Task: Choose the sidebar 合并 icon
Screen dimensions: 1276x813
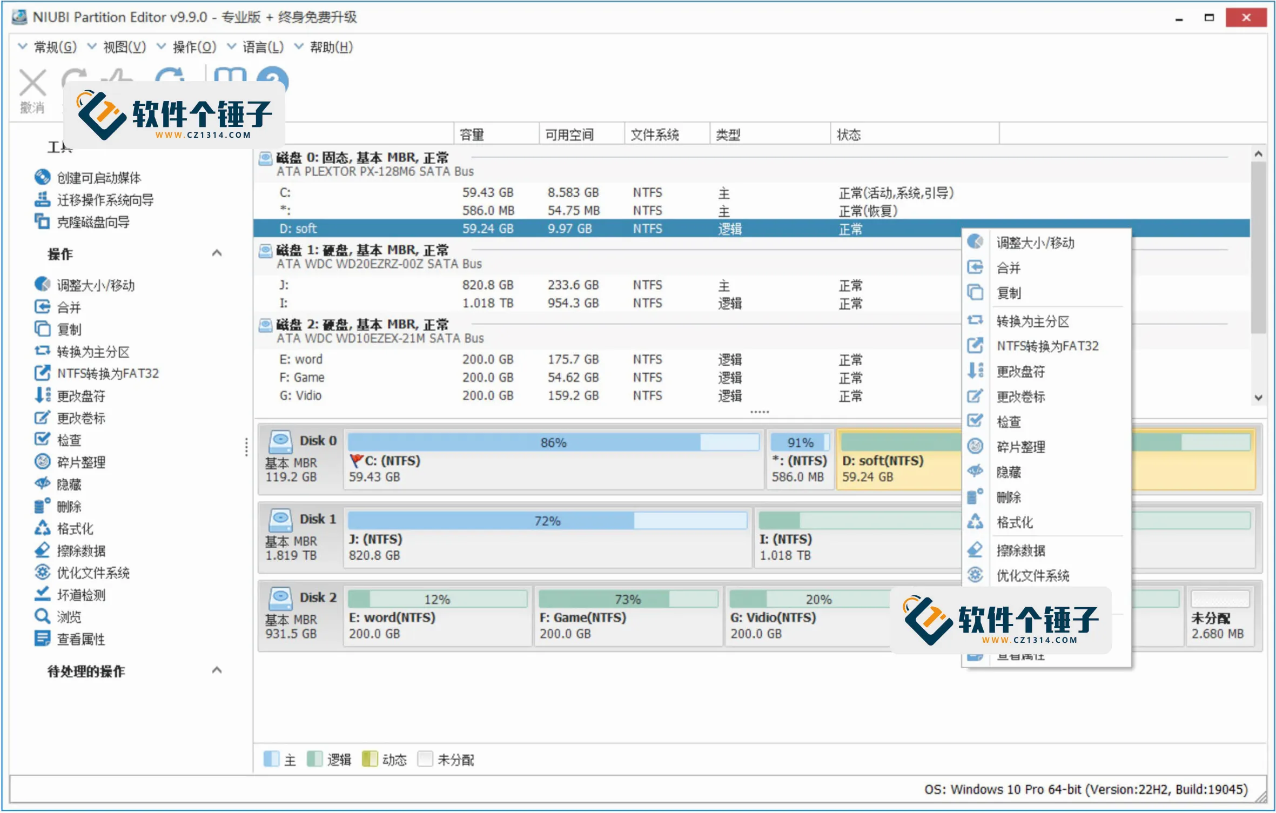Action: [42, 307]
